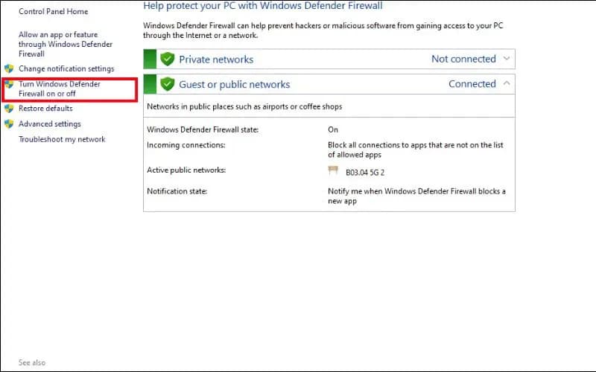The width and height of the screenshot is (596, 372).
Task: Click the Private networks section title
Action: click(216, 60)
